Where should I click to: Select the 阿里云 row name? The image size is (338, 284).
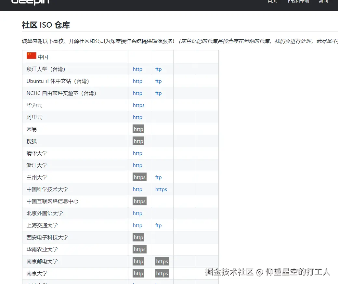[x=34, y=117]
